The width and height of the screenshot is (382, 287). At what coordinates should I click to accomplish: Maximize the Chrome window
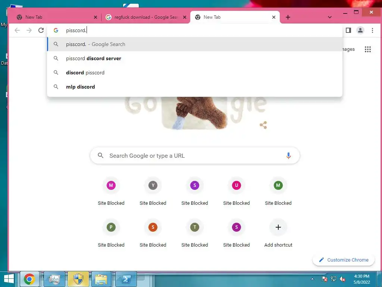(x=356, y=12)
